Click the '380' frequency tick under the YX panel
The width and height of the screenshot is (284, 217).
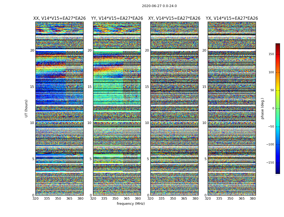tap(253, 199)
